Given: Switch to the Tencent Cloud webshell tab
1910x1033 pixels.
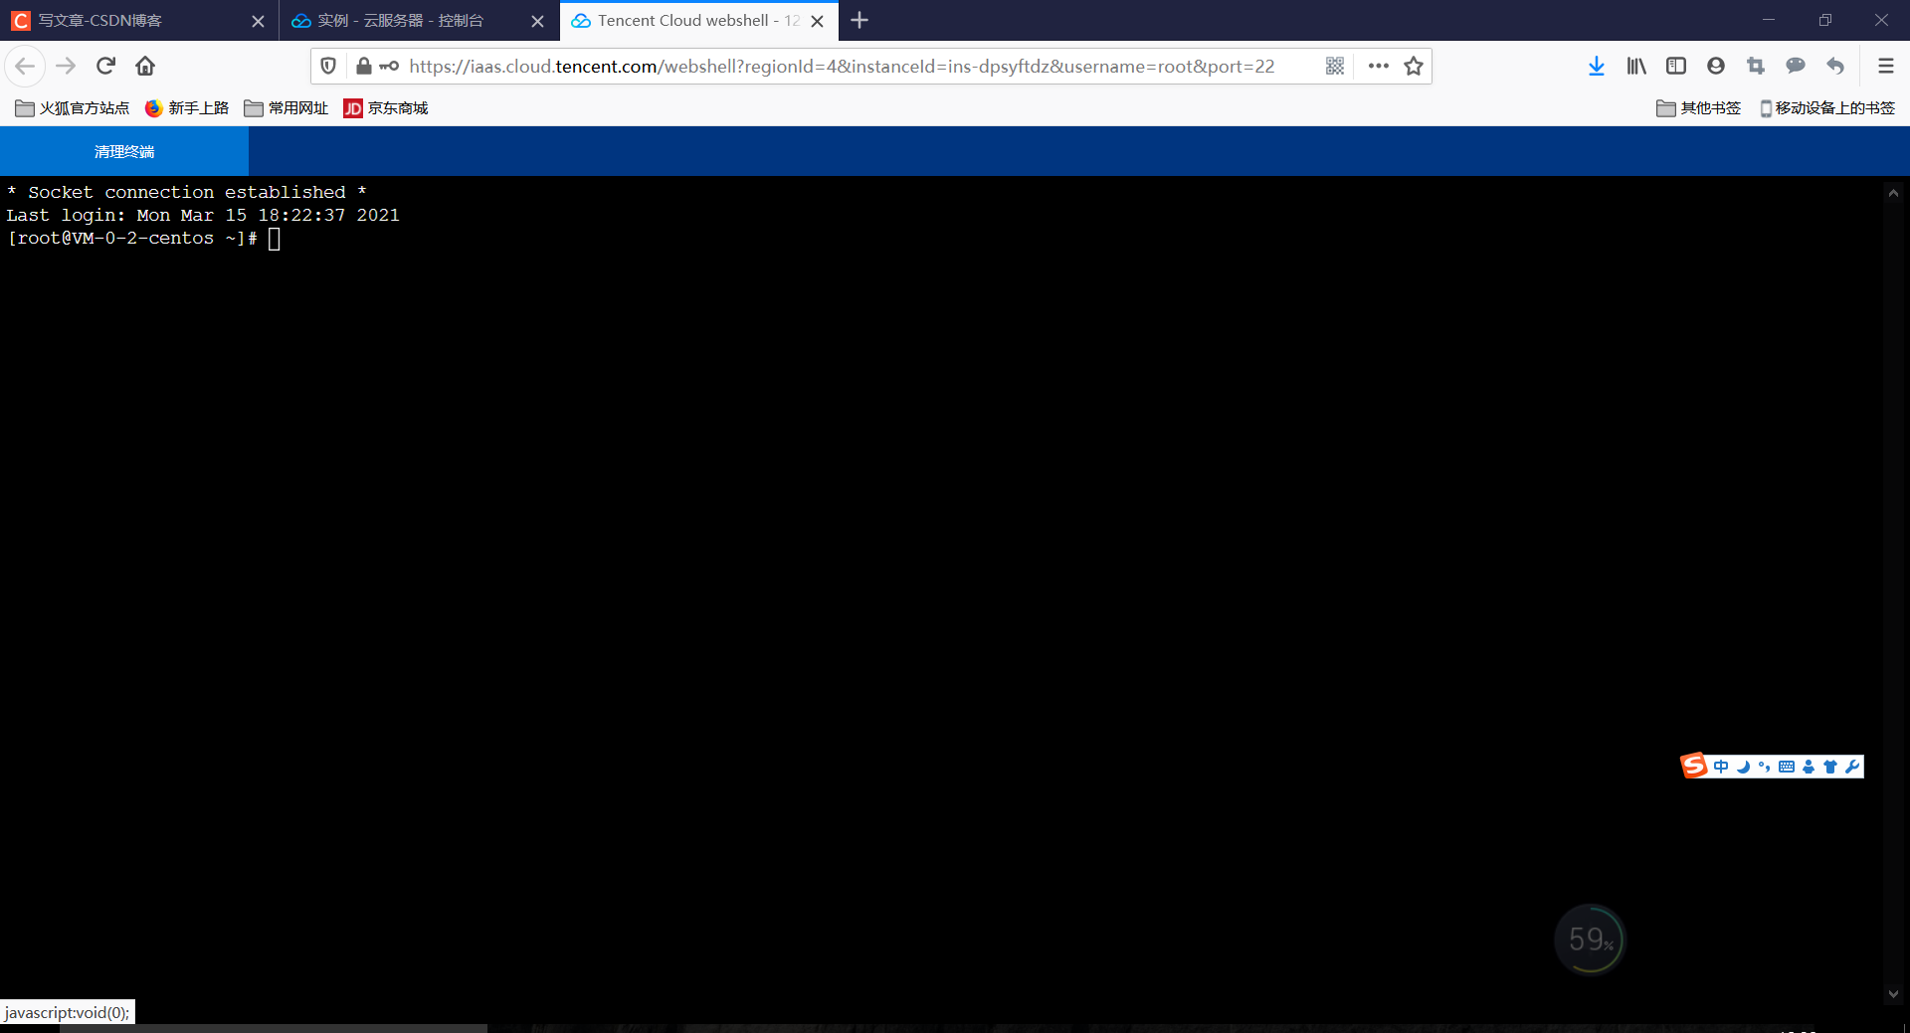Looking at the screenshot, I should [686, 20].
